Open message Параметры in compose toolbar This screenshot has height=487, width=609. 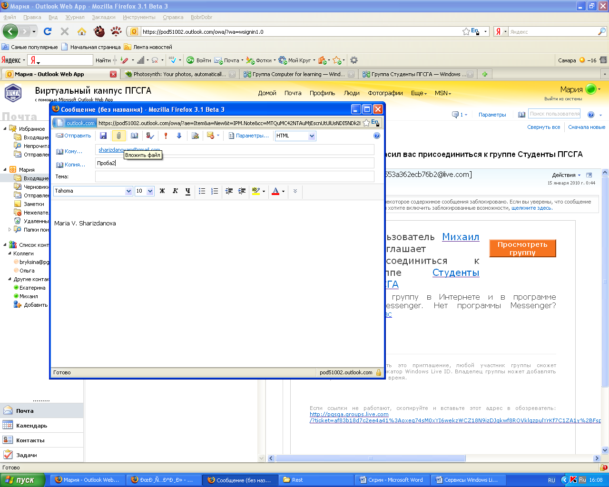[x=248, y=136]
